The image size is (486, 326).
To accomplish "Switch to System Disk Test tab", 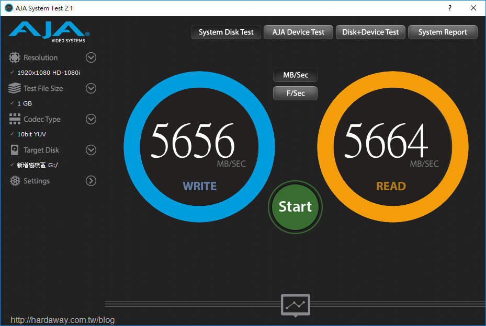I will coord(226,32).
